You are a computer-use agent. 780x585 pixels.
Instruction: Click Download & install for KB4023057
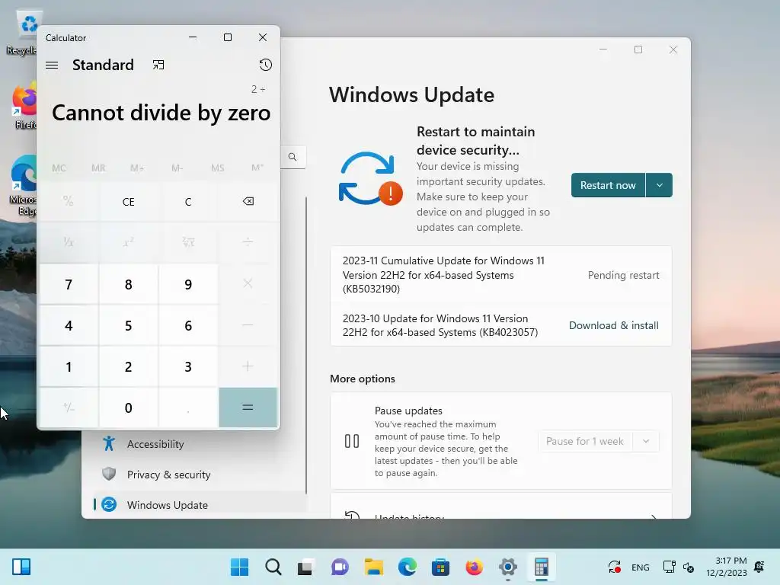[613, 325]
